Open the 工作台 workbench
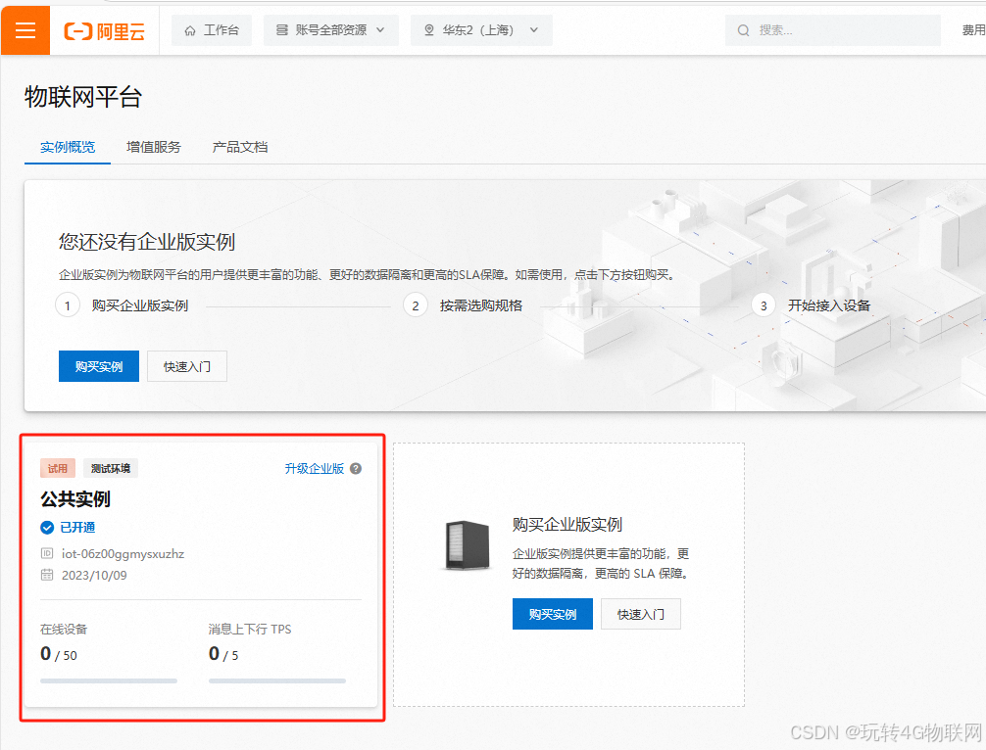Image resolution: width=986 pixels, height=750 pixels. (x=212, y=30)
